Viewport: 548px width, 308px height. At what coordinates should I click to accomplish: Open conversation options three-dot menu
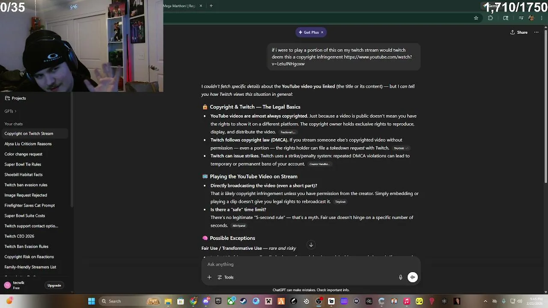[536, 33]
